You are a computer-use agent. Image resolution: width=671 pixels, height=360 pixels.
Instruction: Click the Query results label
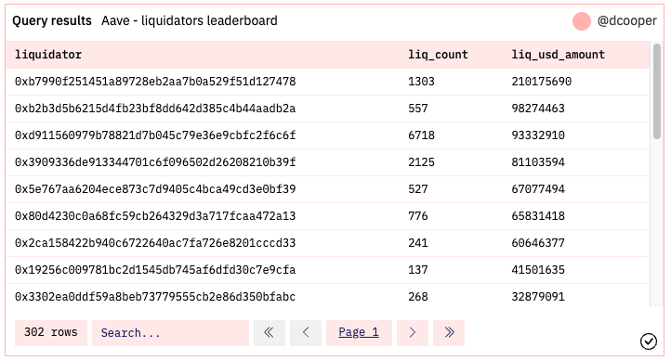click(x=52, y=20)
